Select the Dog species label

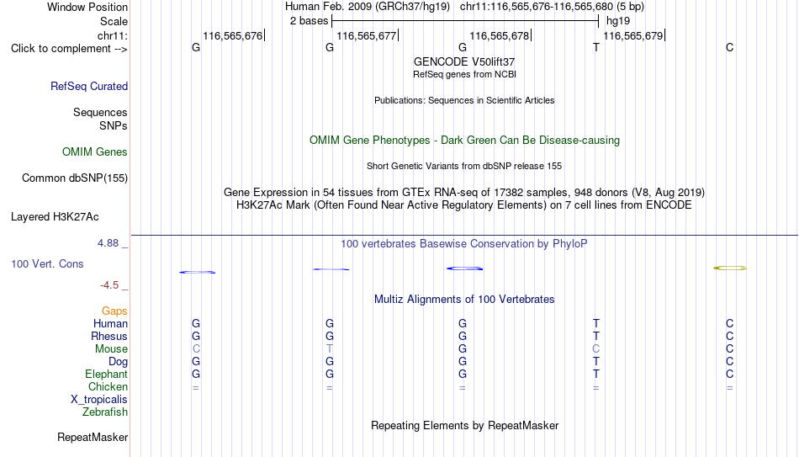pyautogui.click(x=118, y=362)
